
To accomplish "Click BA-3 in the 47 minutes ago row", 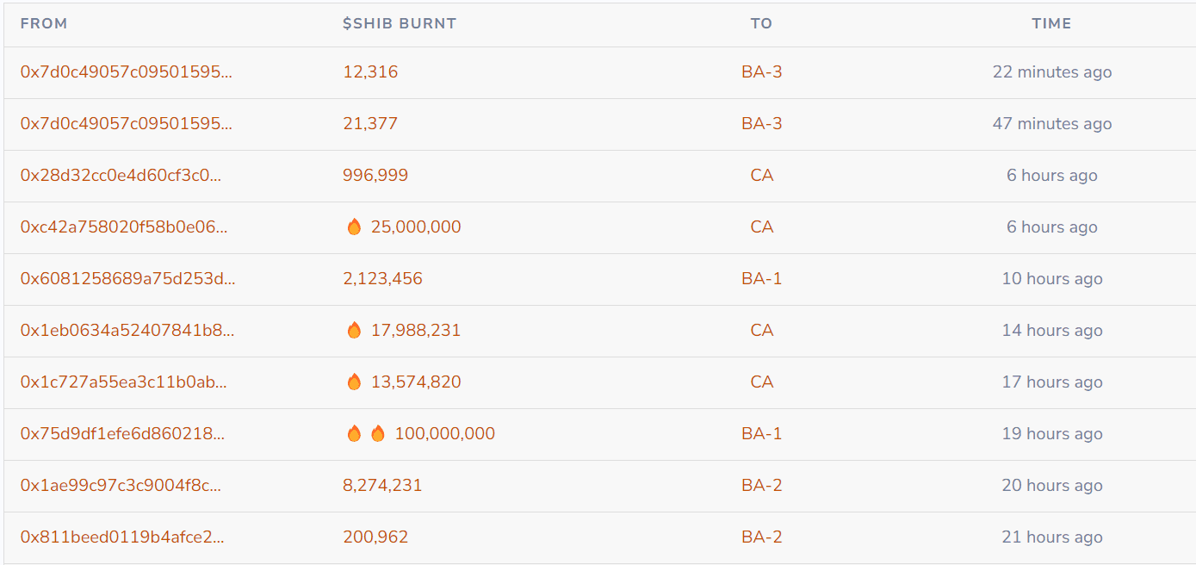I will 761,124.
